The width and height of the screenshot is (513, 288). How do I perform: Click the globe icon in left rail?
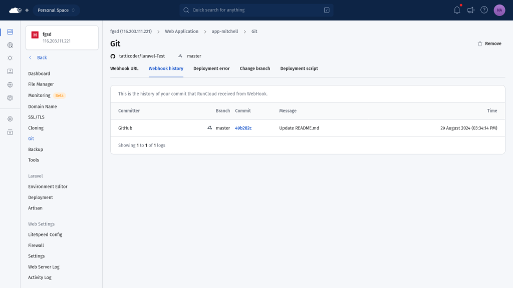click(x=10, y=45)
